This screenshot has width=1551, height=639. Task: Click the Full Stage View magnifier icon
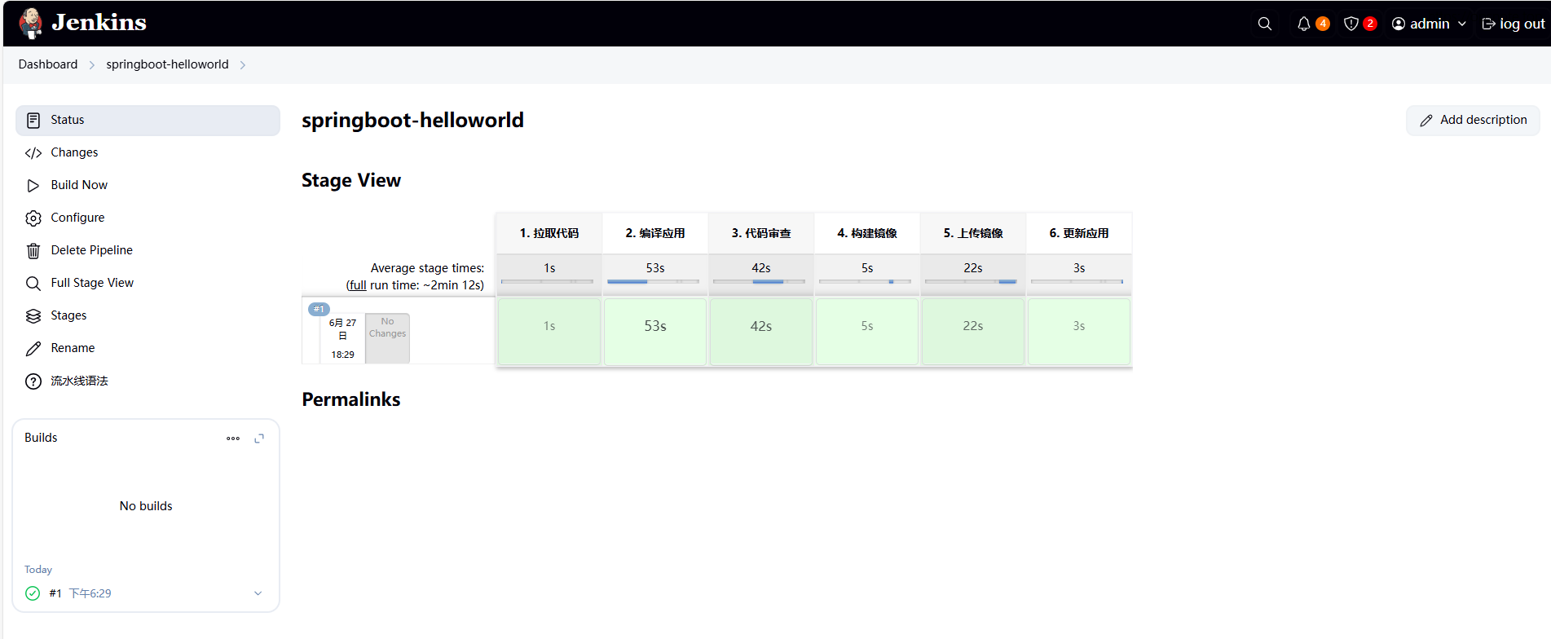pos(33,283)
